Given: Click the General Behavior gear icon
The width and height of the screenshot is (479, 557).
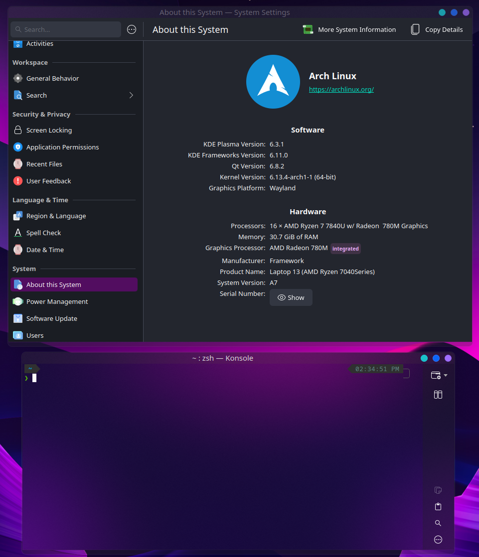Looking at the screenshot, I should click(x=18, y=78).
